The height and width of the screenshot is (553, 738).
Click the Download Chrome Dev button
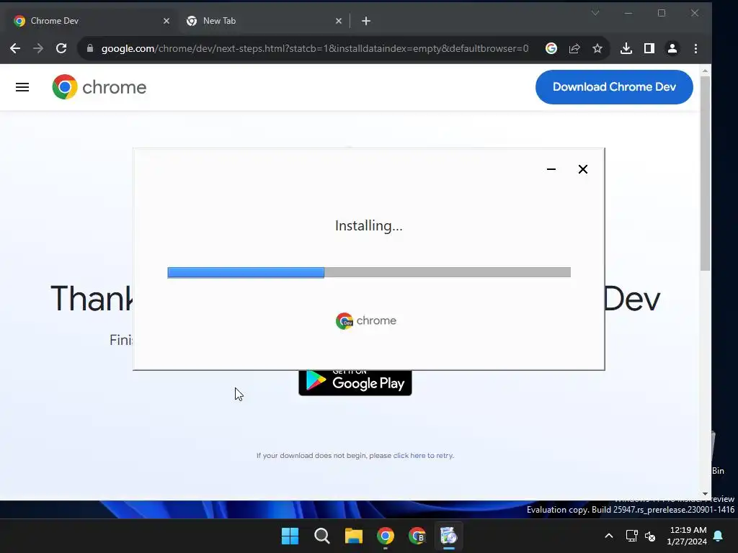614,87
